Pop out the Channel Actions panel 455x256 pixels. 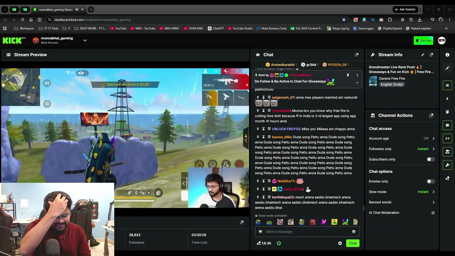[x=431, y=116]
